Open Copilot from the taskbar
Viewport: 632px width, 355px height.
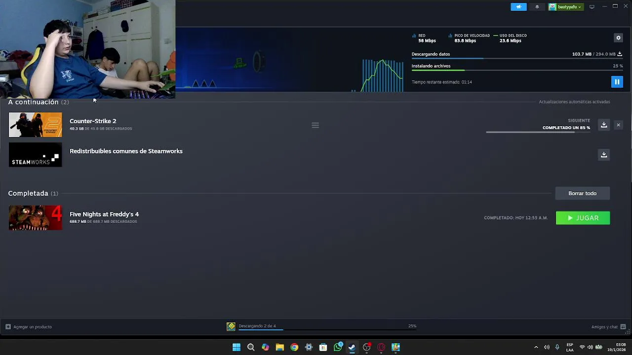click(x=265, y=347)
